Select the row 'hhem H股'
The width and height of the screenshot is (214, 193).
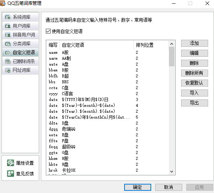107,158
